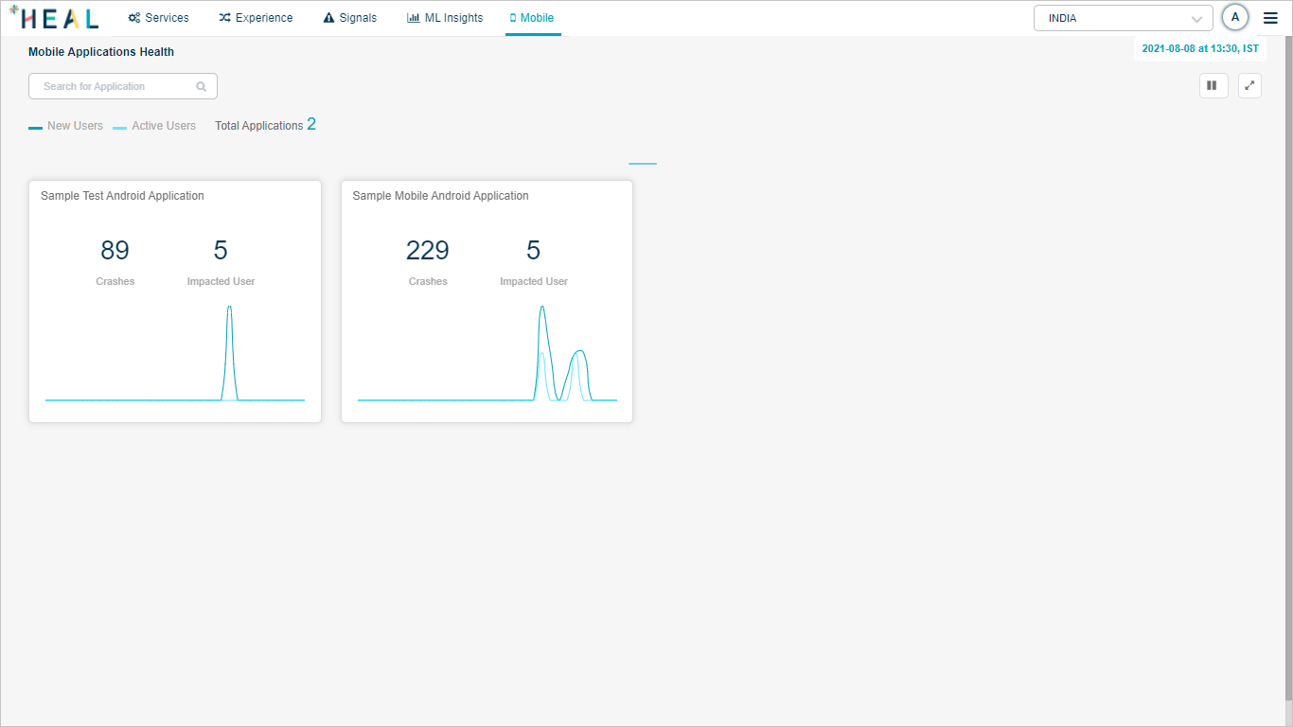Open the Experience tab
The width and height of the screenshot is (1293, 727).
(256, 18)
